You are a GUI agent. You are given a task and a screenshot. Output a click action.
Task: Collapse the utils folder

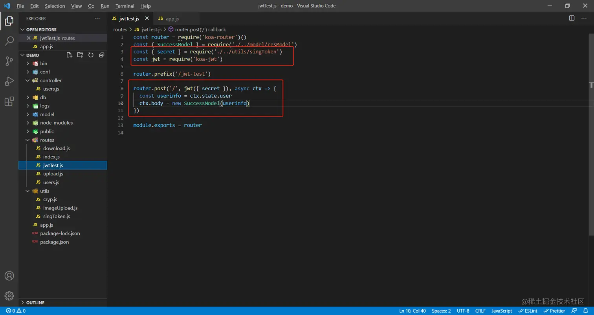63,191
